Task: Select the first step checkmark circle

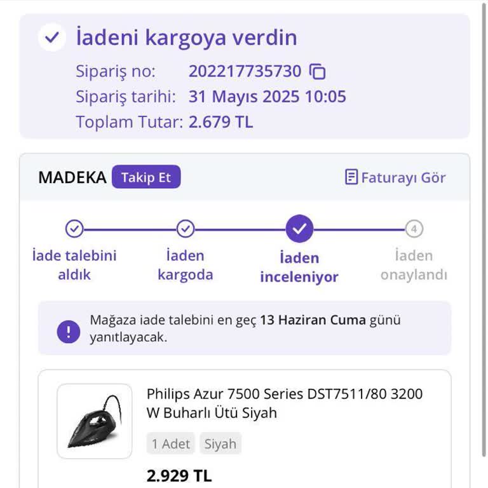Action: pos(74,228)
